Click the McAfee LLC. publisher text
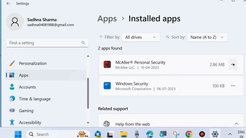 click(x=125, y=67)
